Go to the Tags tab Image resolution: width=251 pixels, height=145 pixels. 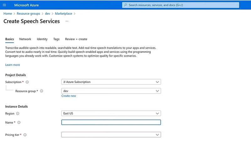(x=56, y=39)
